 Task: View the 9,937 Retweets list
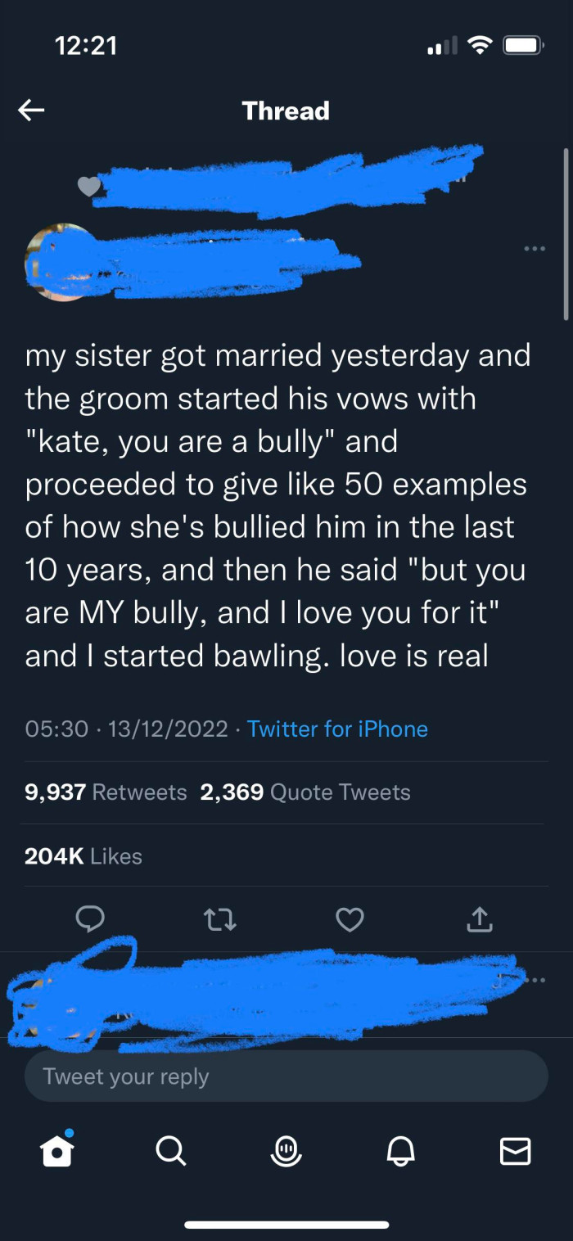click(x=106, y=792)
